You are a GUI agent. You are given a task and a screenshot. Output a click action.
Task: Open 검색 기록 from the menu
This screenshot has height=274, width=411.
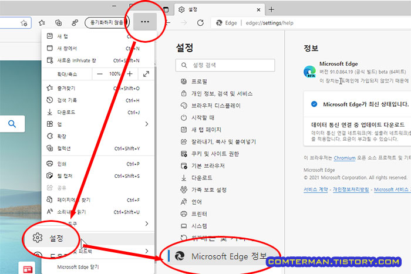coord(98,100)
